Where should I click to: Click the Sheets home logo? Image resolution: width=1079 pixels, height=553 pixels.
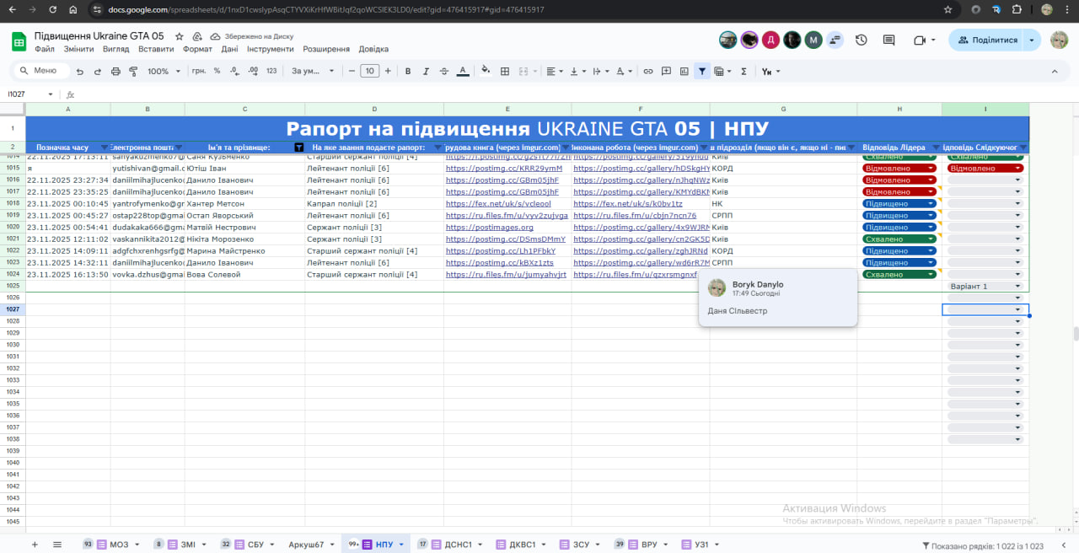19,41
